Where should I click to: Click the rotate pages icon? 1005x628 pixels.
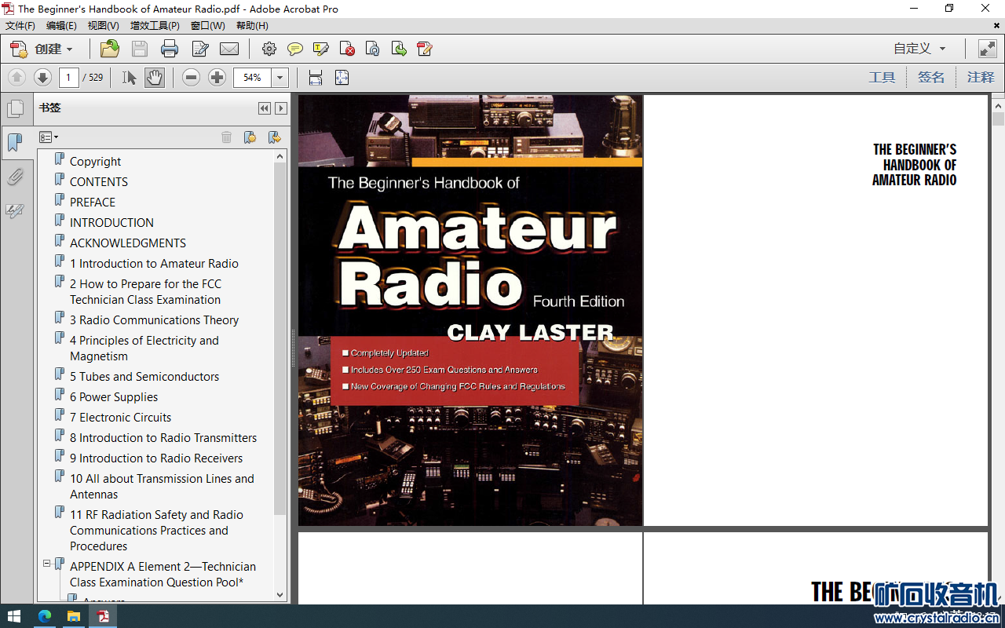click(373, 49)
